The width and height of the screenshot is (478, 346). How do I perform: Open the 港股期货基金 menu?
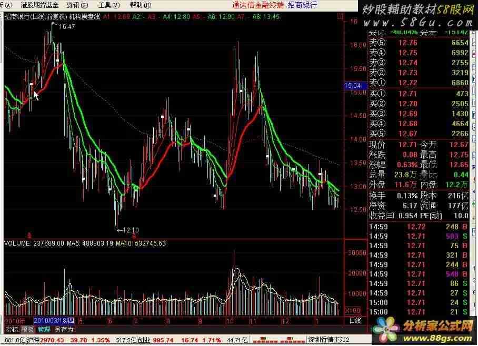coord(39,5)
